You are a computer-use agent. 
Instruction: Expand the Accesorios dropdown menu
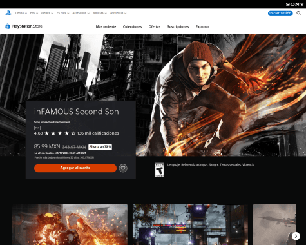point(81,13)
